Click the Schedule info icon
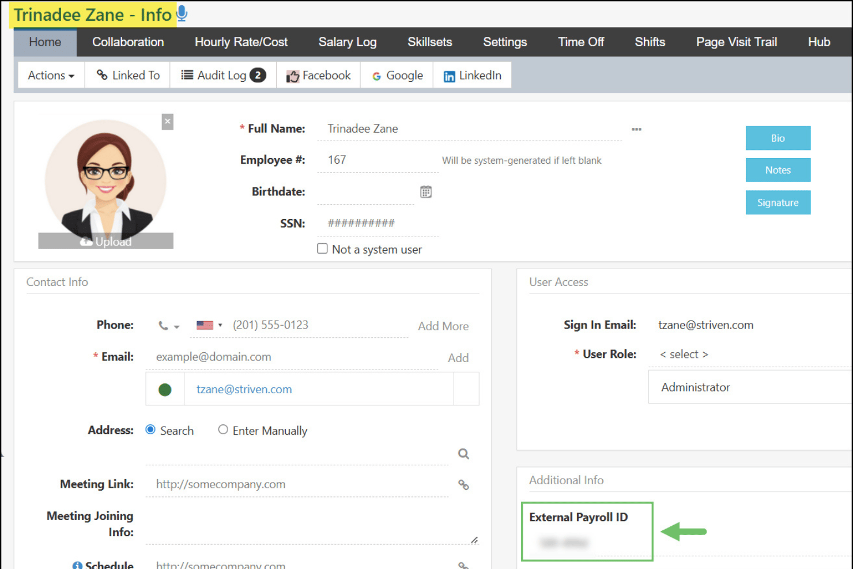Viewport: 853px width, 569px height. pos(77,566)
